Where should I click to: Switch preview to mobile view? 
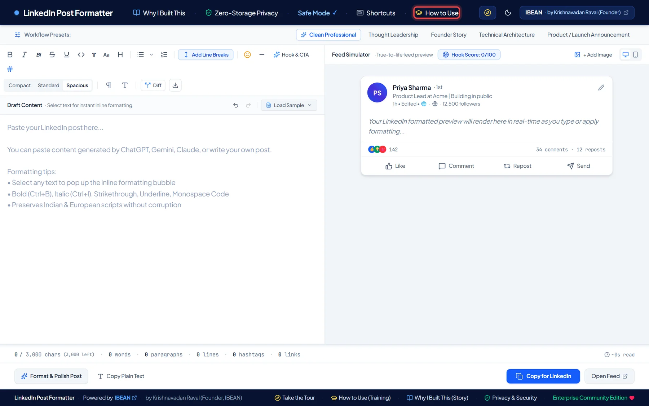coord(635,54)
